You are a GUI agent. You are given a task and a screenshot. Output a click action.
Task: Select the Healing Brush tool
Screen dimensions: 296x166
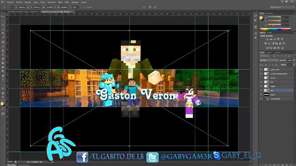click(x=3, y=42)
